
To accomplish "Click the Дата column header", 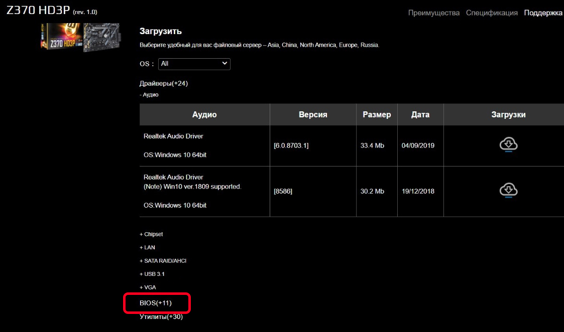I will 420,115.
